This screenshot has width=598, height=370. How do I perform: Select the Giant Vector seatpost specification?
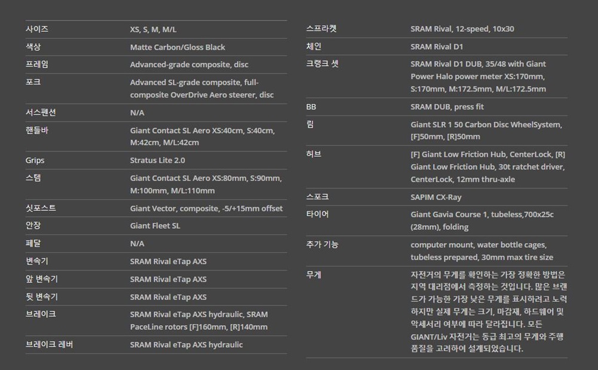(206, 208)
